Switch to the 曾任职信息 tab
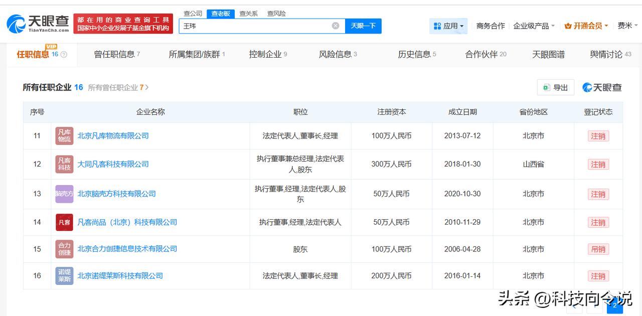 point(117,54)
